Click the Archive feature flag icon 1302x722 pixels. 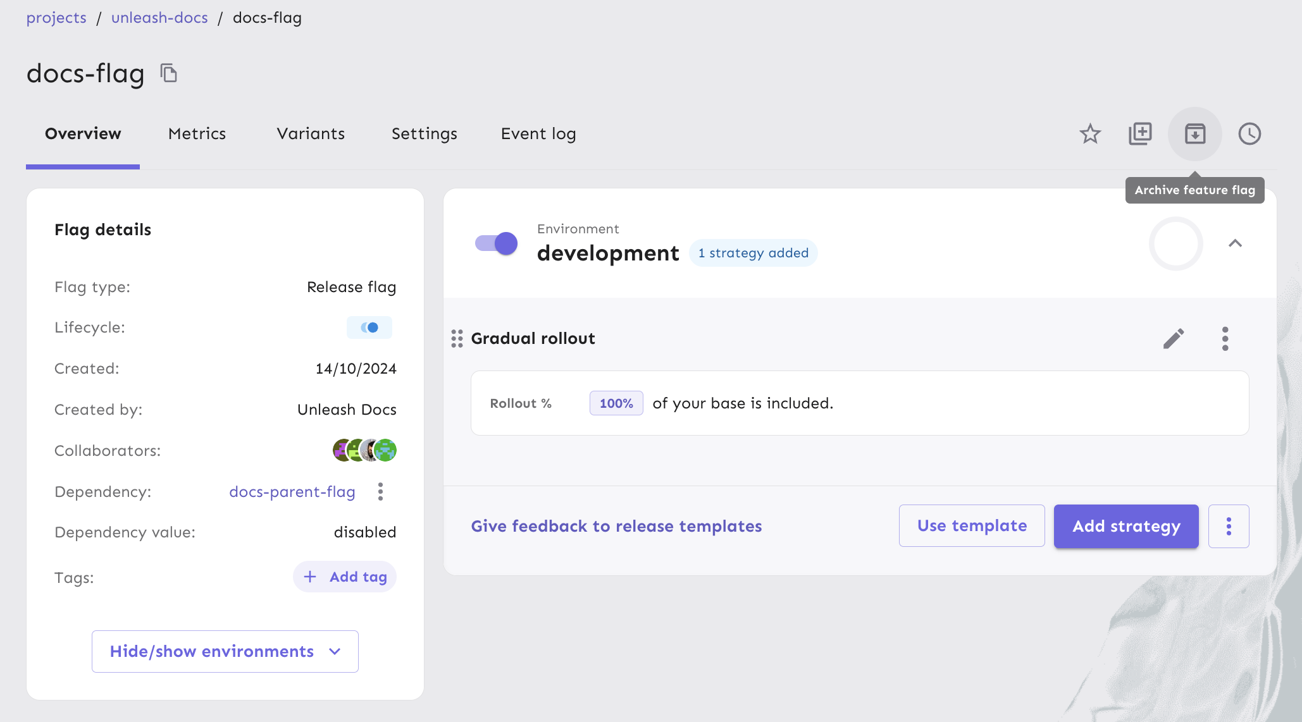1194,133
